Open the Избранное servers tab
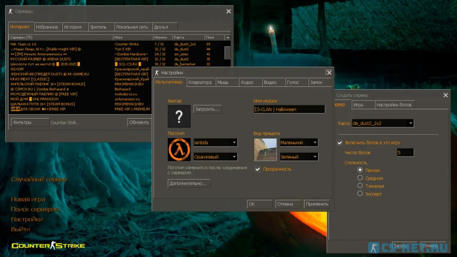 [x=47, y=27]
